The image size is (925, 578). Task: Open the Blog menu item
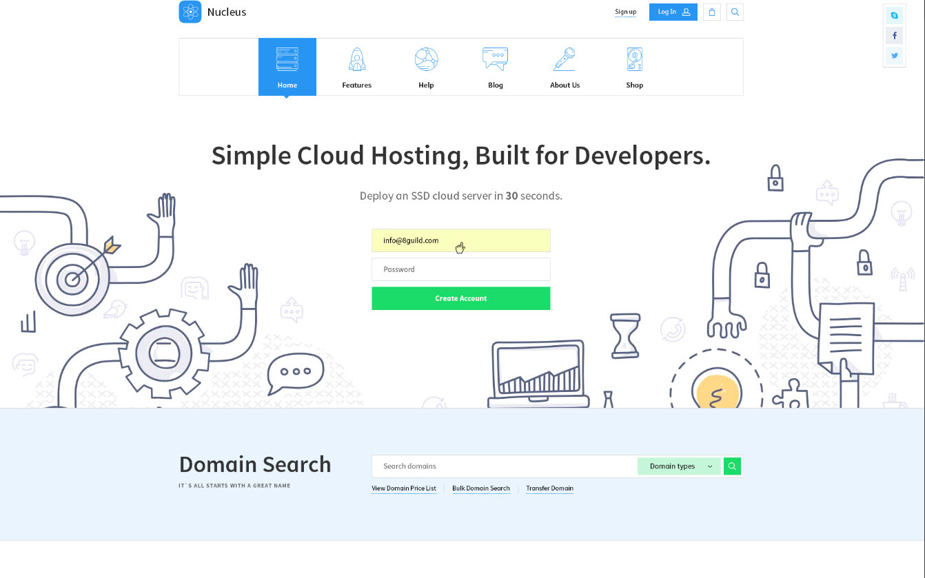pos(495,67)
